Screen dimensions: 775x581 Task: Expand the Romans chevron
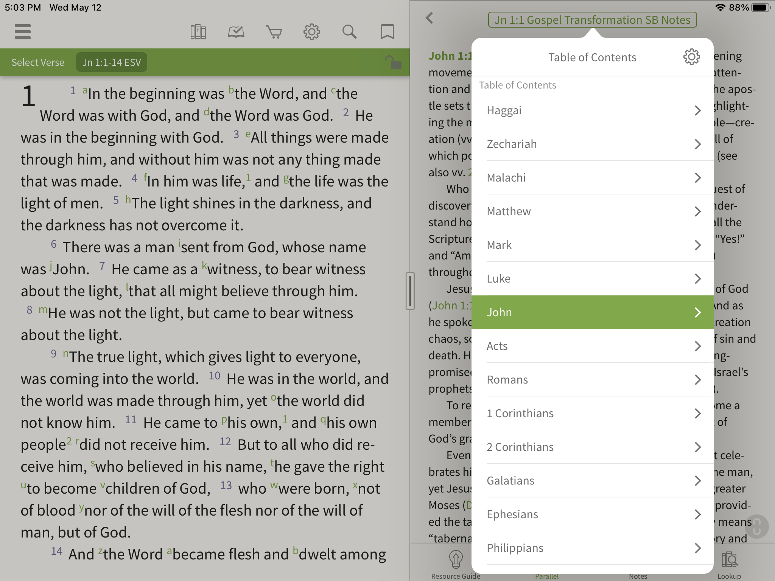coord(698,380)
